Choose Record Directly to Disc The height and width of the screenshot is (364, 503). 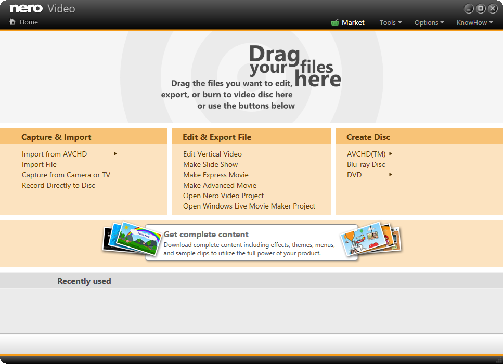(x=58, y=185)
